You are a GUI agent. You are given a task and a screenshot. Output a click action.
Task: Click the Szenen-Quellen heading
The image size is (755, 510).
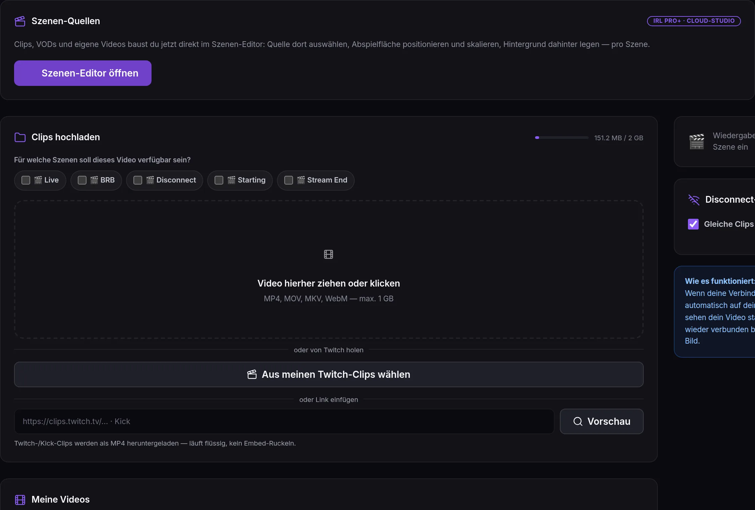click(x=66, y=21)
